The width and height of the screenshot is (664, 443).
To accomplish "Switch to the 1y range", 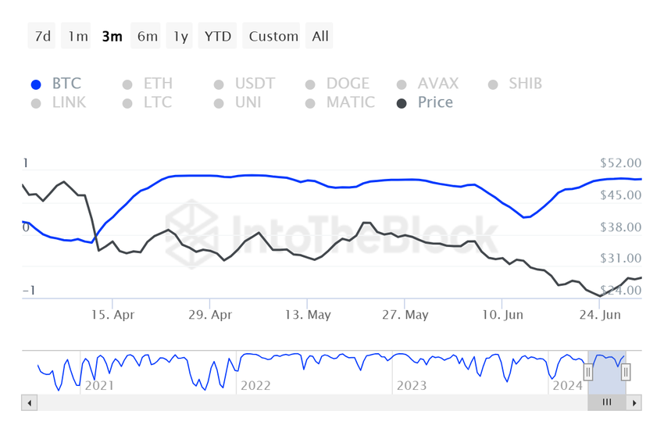I will [180, 36].
